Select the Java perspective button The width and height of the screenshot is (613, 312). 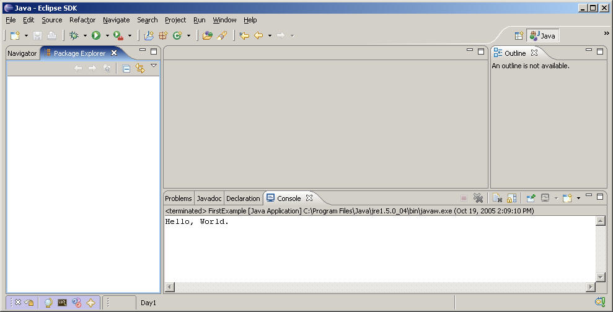point(542,35)
